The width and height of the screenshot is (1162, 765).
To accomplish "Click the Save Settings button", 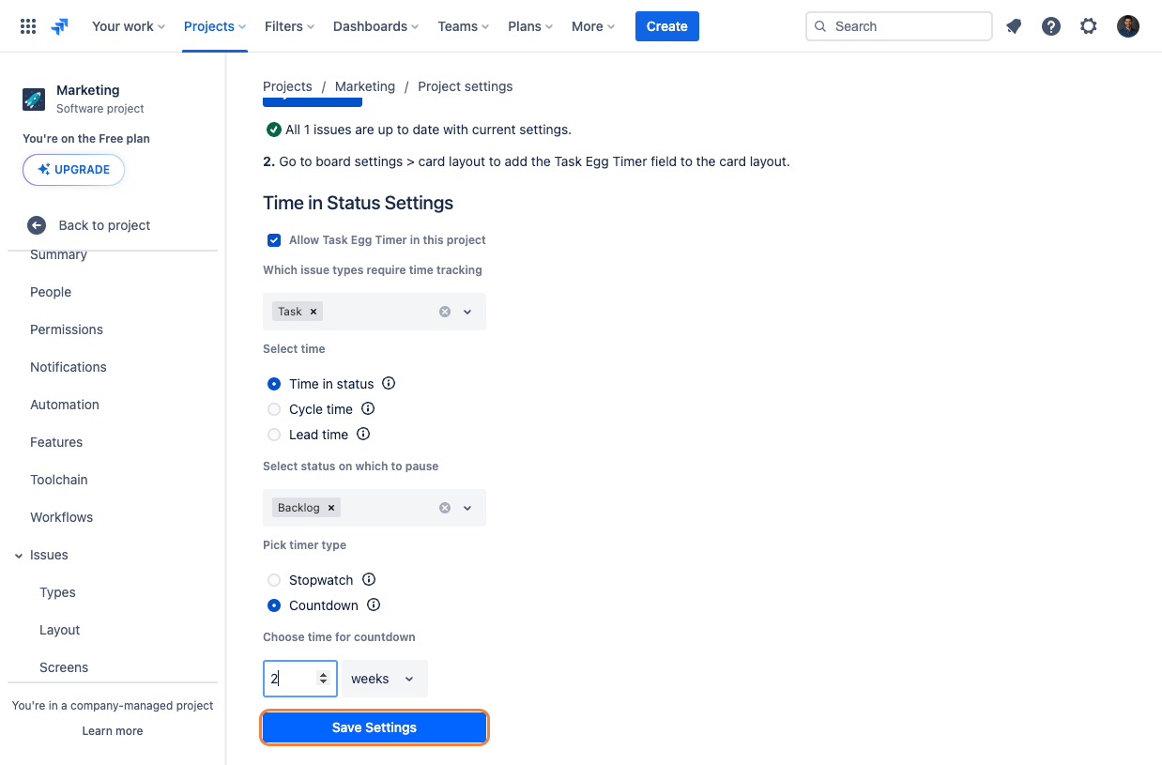I will click(375, 727).
